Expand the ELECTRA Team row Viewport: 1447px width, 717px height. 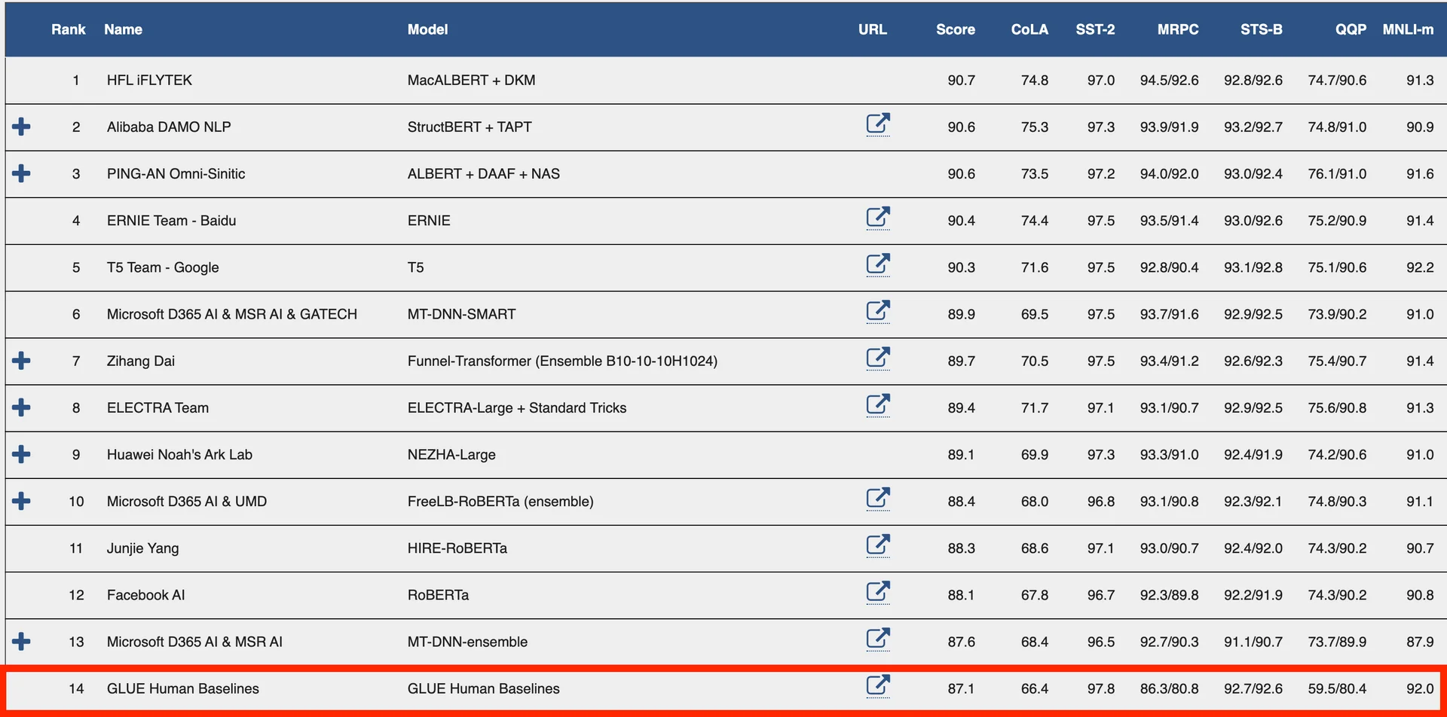tap(21, 407)
